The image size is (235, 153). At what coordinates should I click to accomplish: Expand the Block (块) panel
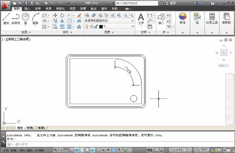coord(166,32)
